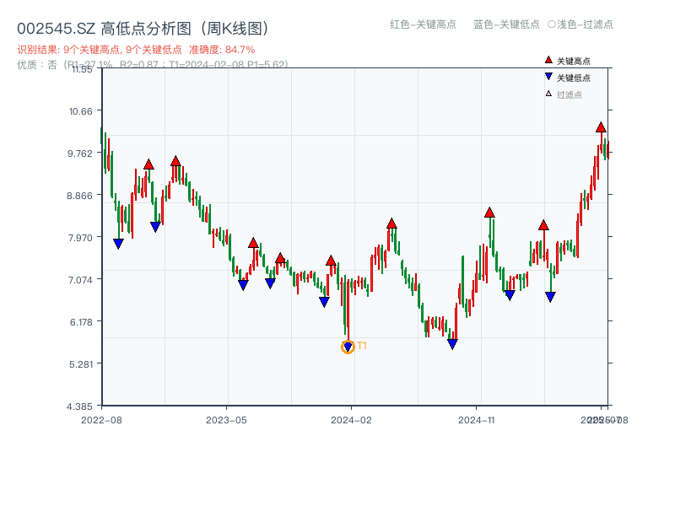The height and width of the screenshot is (506, 675).
Task: Click the 2023-05 x-axis label
Action: (226, 420)
